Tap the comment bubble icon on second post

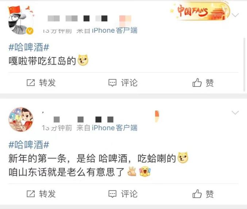click(112, 194)
